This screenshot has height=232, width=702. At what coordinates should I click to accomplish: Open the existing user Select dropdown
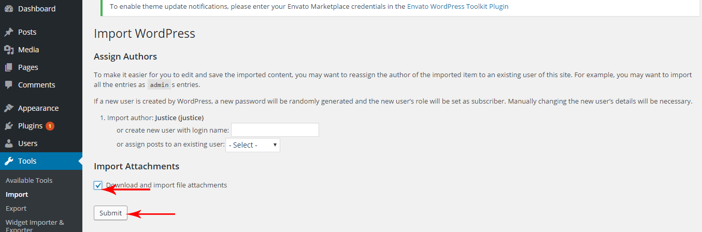click(x=253, y=145)
